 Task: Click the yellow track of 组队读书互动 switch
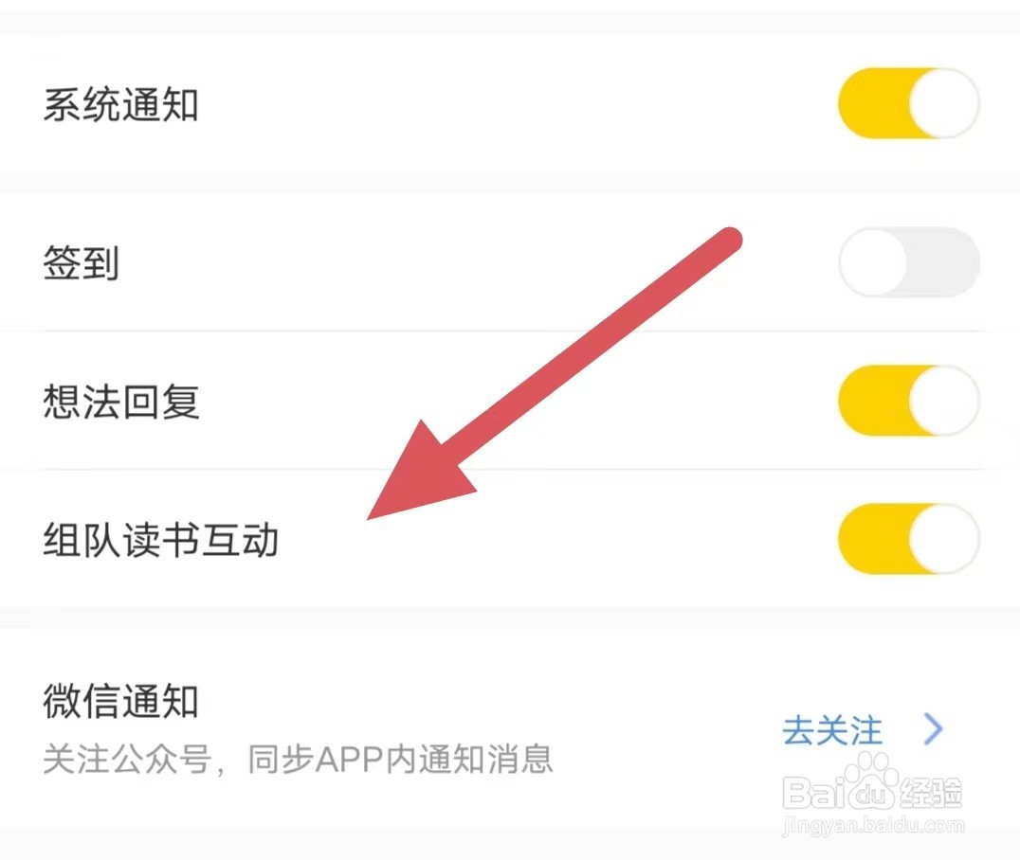pyautogui.click(x=873, y=538)
